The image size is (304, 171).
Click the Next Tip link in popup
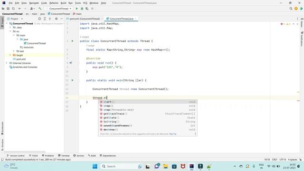[x=173, y=134]
